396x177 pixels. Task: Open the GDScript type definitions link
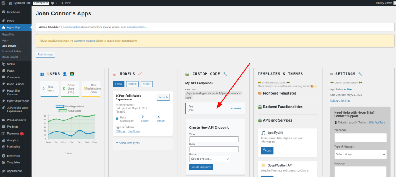120,132
